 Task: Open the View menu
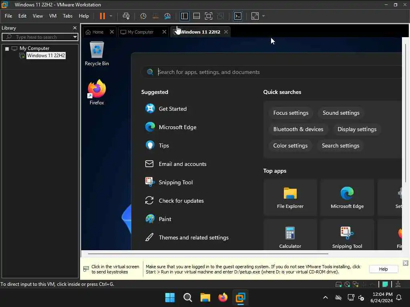(x=38, y=16)
